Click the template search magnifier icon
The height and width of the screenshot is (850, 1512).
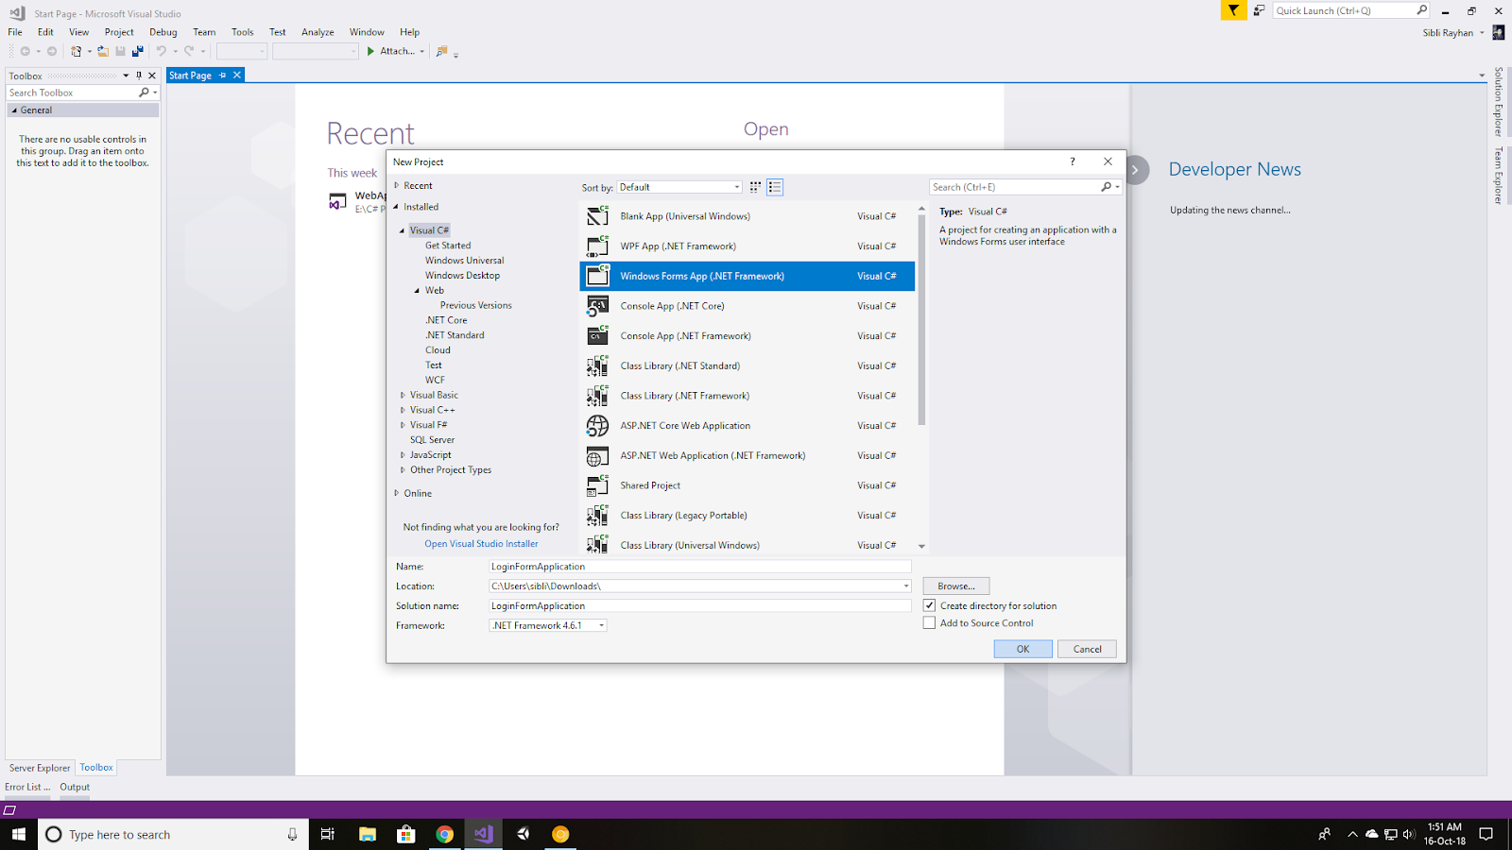tap(1107, 187)
